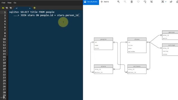Image resolution: width=178 pixels, height=100 pixels.
Task: Switch to the ~/ terminal tab
Action: tap(22, 8)
